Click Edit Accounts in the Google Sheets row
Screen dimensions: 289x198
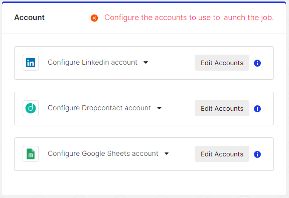[x=222, y=154]
